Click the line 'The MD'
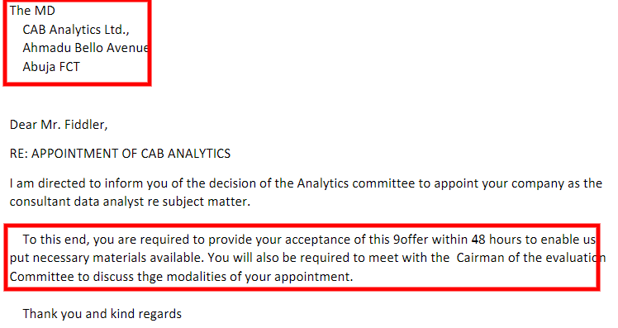Image resolution: width=618 pixels, height=328 pixels. 32,11
